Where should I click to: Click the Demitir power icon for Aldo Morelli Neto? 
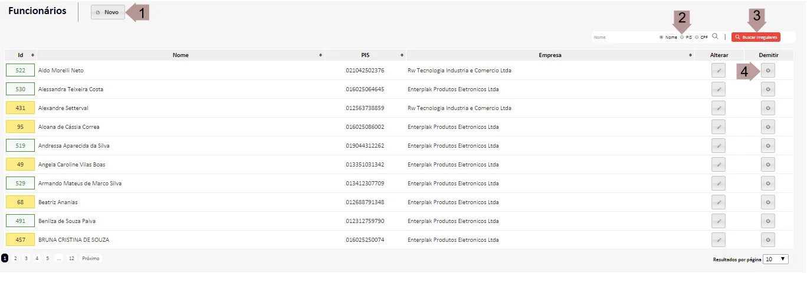click(767, 71)
